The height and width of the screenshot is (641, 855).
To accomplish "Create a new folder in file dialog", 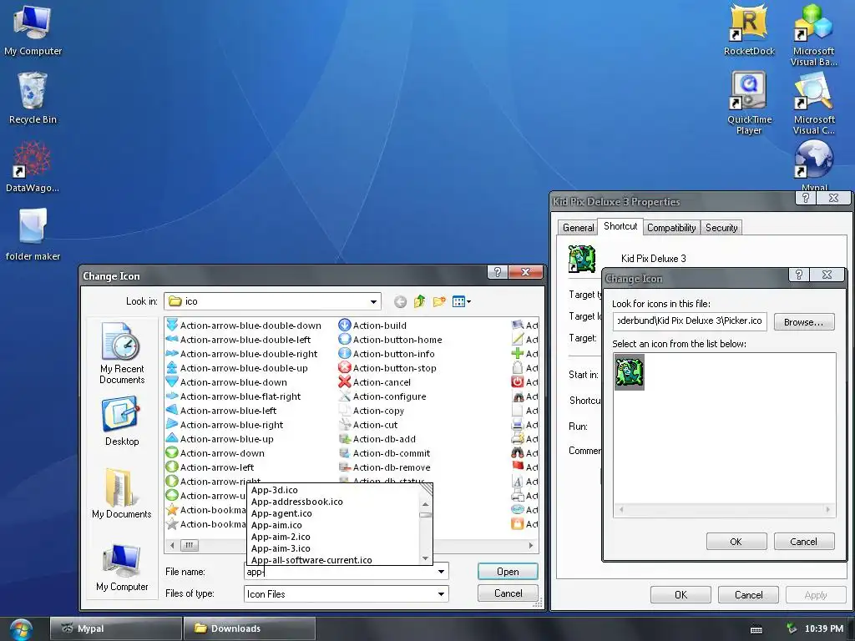I will pyautogui.click(x=439, y=301).
